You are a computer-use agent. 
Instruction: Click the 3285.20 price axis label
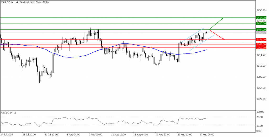point(261,77)
